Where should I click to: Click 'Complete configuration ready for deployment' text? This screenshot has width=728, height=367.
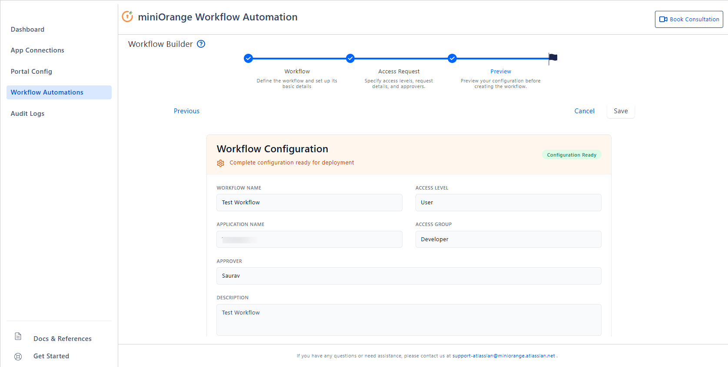coord(292,163)
